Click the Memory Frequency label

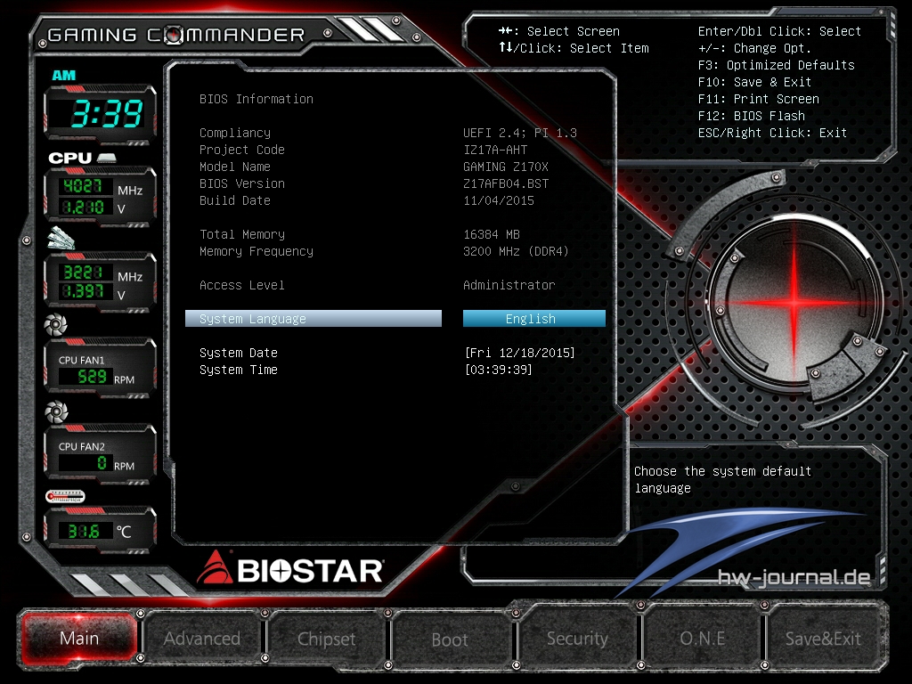tap(256, 250)
